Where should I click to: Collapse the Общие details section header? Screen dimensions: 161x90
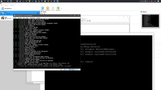[44, 12]
